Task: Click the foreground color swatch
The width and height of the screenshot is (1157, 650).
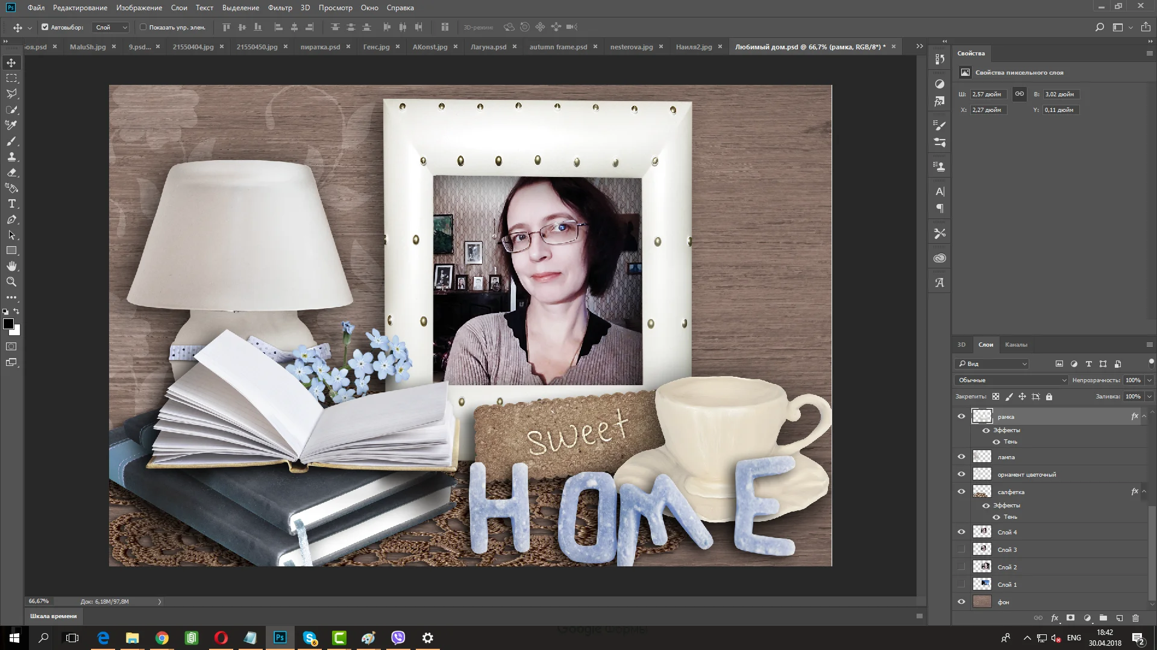Action: 8,324
